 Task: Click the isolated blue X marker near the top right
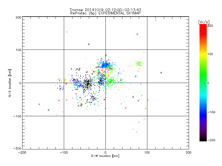coord(137,34)
